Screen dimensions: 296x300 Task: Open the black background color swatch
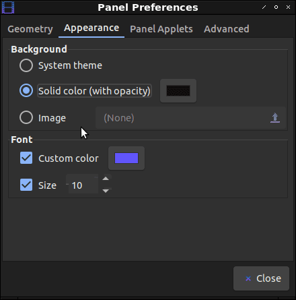178,91
